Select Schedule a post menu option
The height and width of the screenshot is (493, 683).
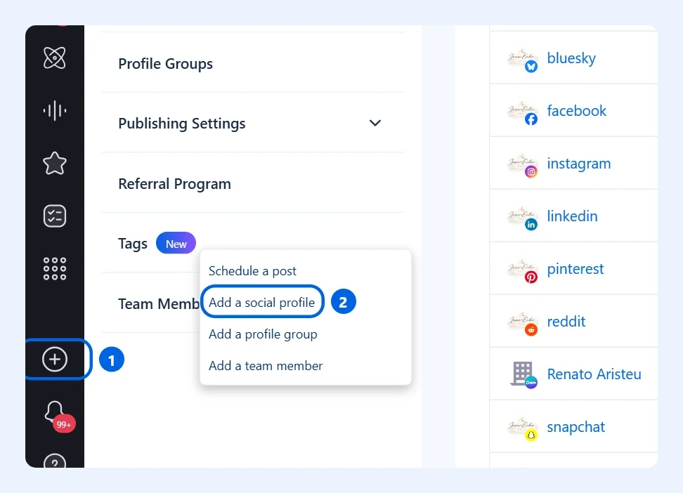click(252, 271)
